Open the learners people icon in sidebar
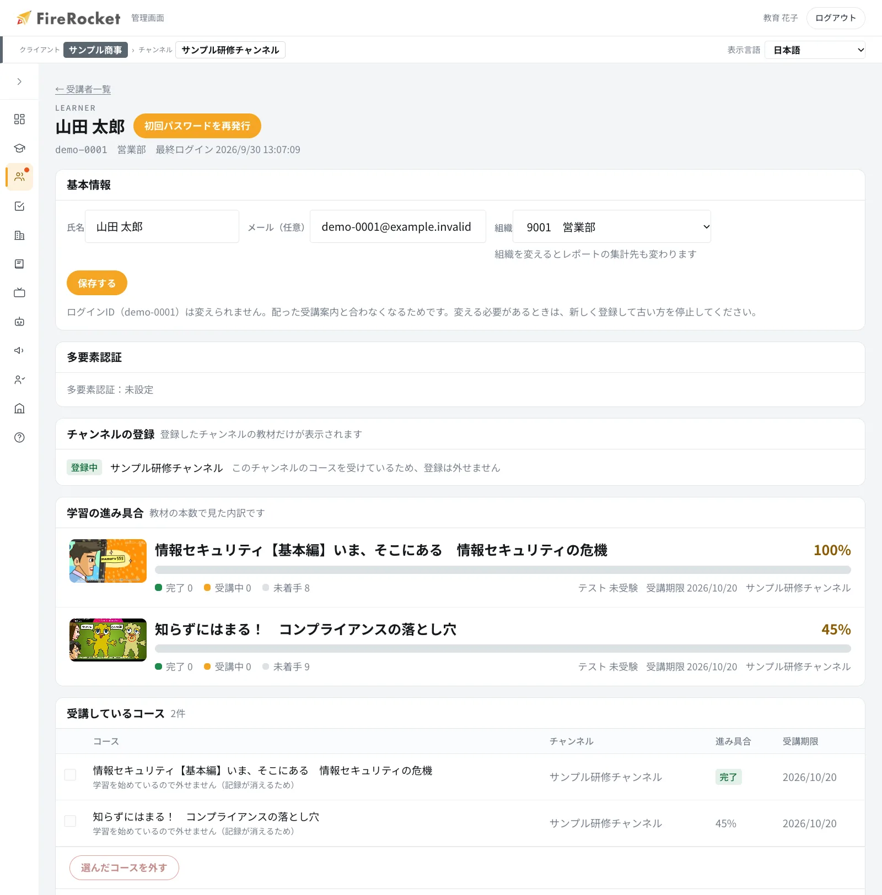The height and width of the screenshot is (895, 882). (19, 177)
